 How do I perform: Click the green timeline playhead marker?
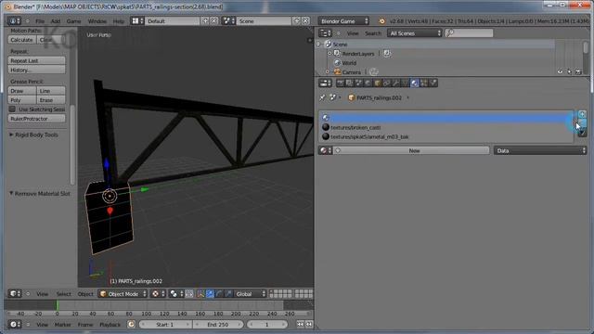pyautogui.click(x=58, y=305)
